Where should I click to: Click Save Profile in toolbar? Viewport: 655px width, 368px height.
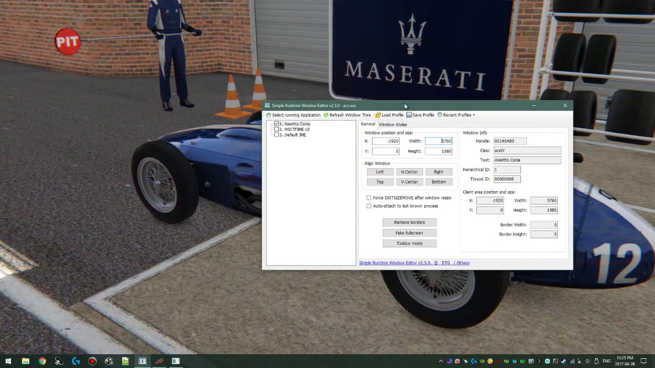point(420,115)
